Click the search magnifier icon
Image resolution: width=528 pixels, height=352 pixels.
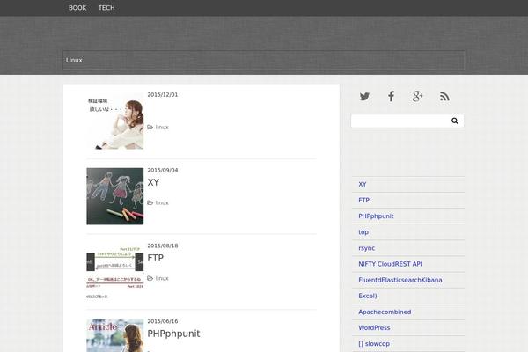455,121
